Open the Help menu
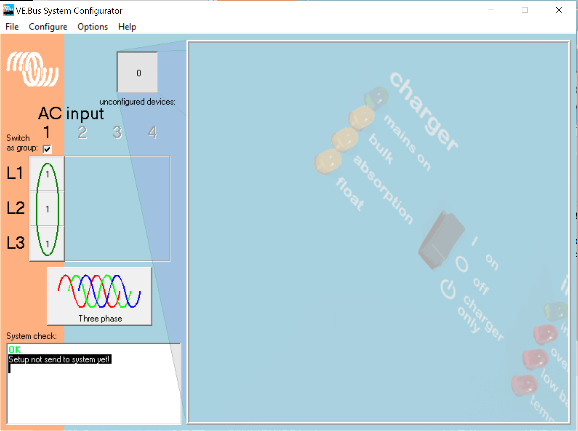This screenshot has width=578, height=431. pyautogui.click(x=127, y=27)
